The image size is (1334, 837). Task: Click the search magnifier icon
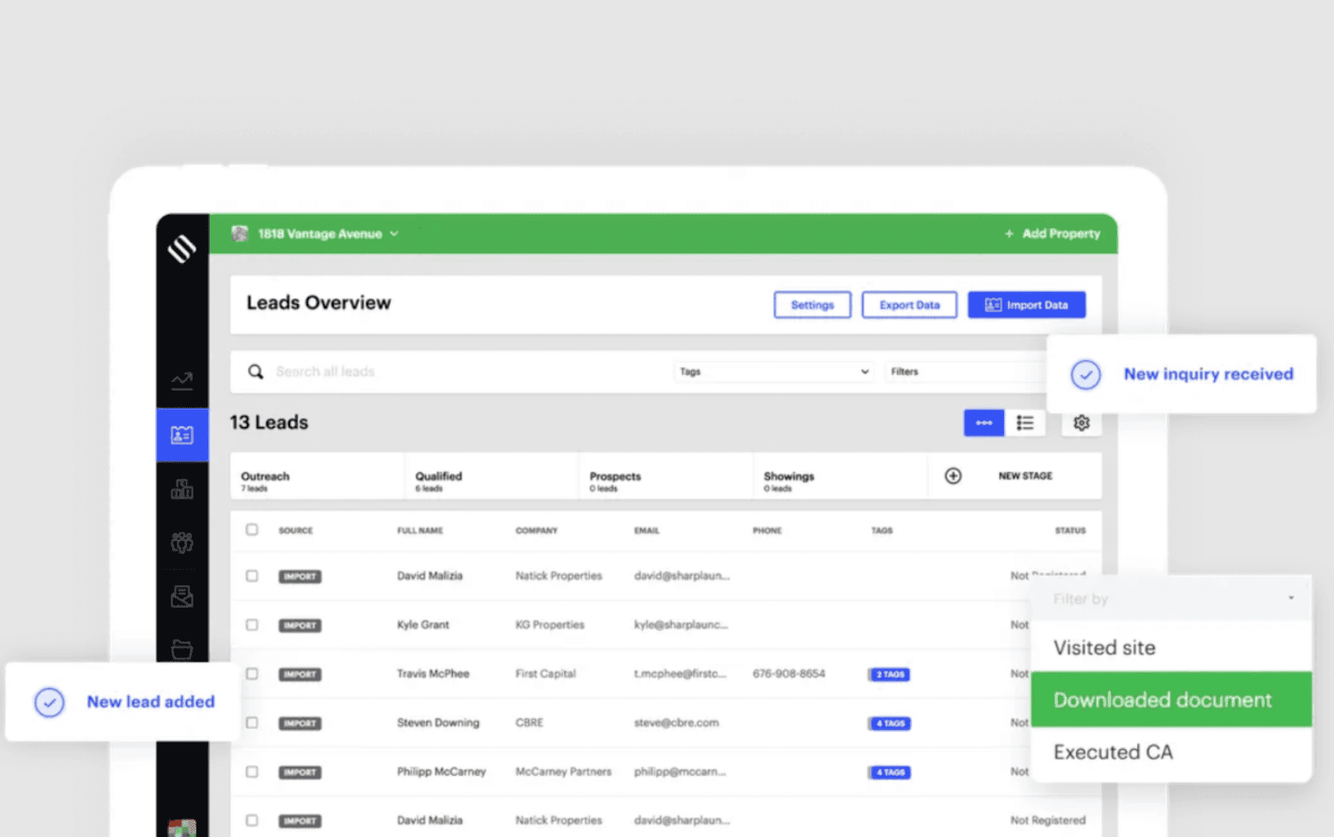coord(255,372)
